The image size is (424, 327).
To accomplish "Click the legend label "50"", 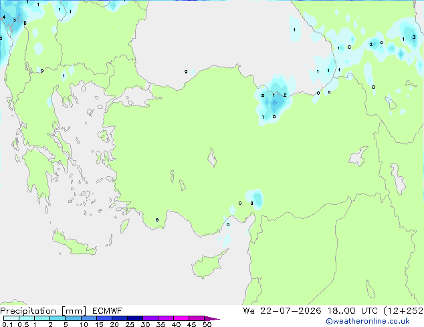I will coord(207,324).
